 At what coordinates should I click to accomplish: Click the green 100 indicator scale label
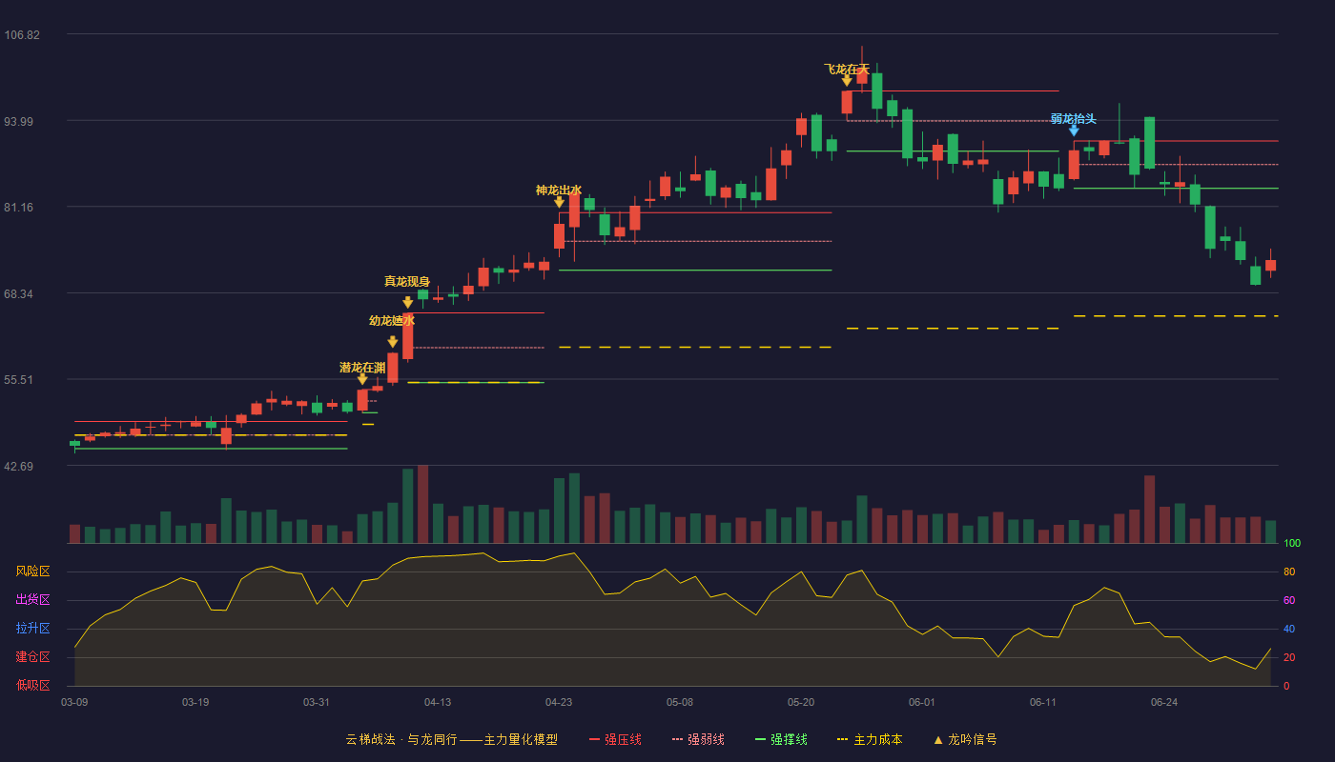(1292, 543)
